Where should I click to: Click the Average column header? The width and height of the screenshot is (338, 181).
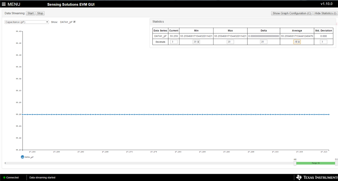coord(297,31)
